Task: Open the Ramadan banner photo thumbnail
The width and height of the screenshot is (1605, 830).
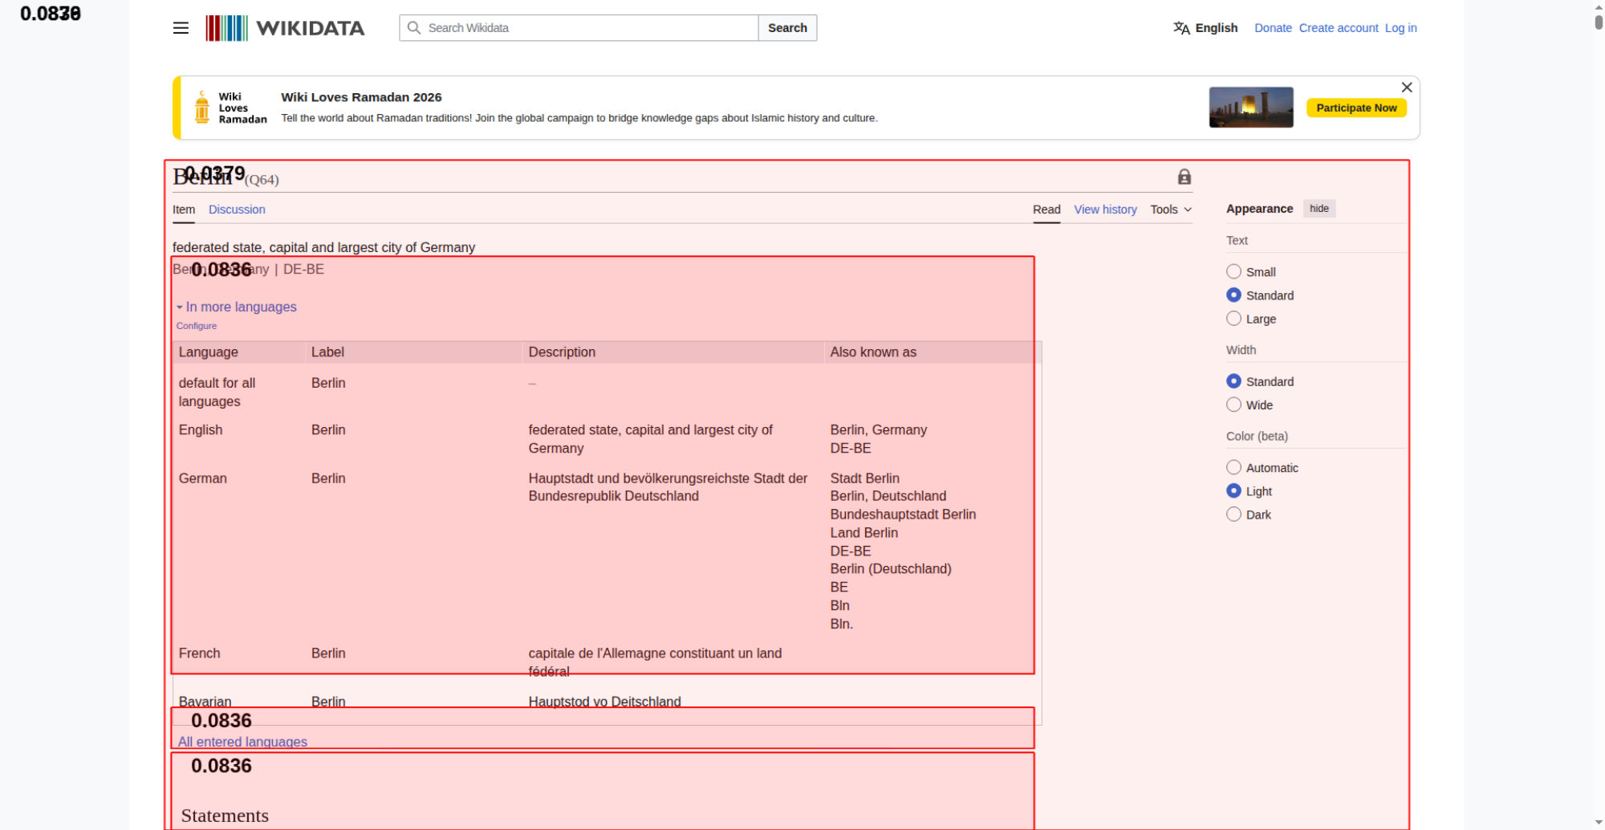Action: 1250,108
